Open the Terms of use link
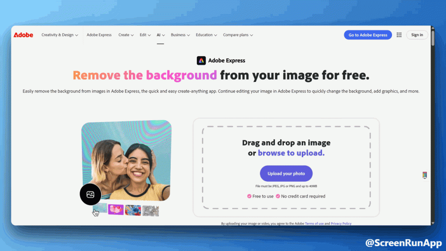Viewport: 446px width, 251px height. [x=314, y=224]
